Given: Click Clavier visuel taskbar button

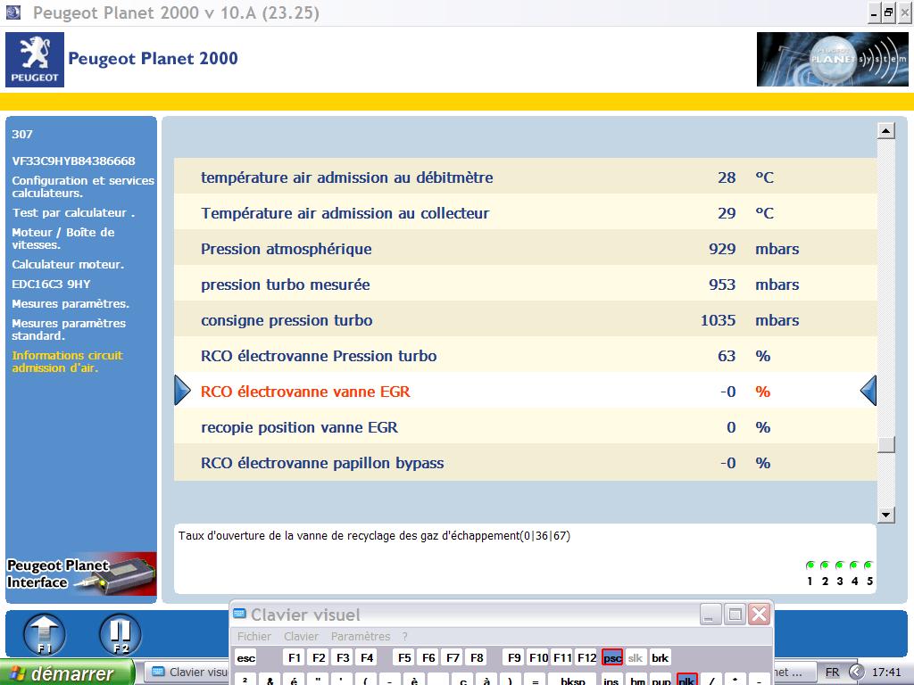Looking at the screenshot, I should pyautogui.click(x=187, y=673).
